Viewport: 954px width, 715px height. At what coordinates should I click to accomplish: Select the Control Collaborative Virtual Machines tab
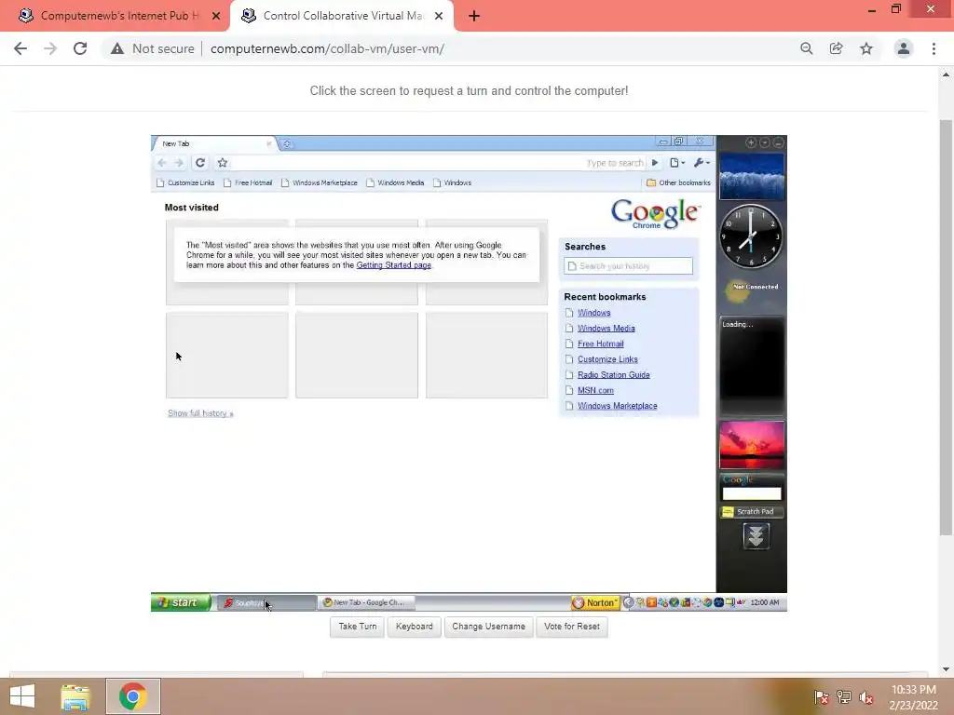342,16
